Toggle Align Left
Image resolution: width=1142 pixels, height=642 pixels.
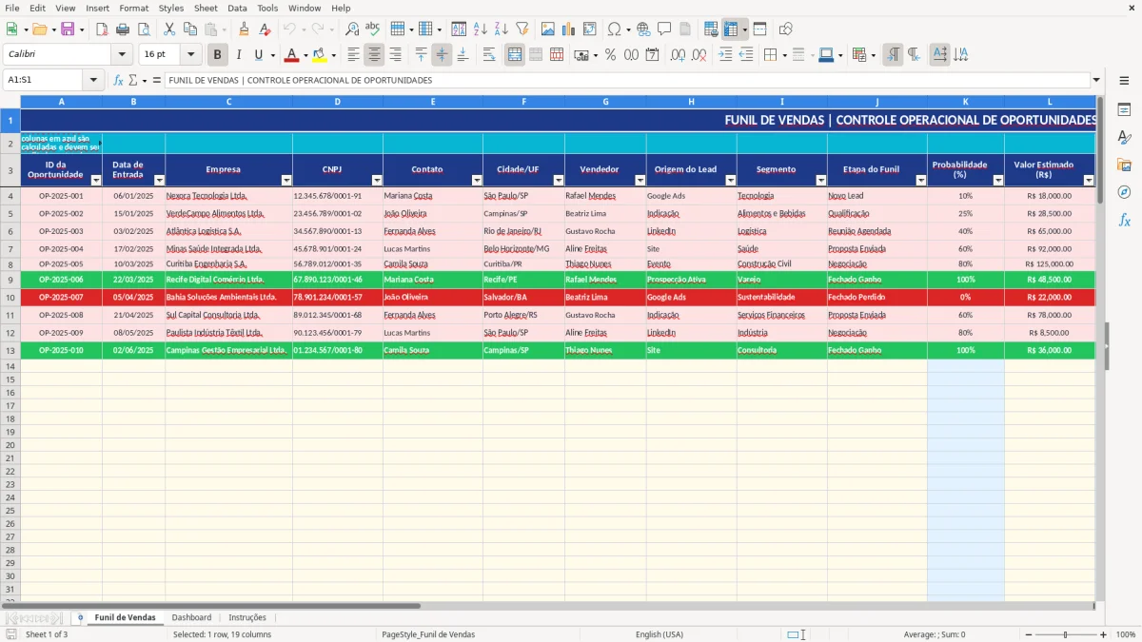click(354, 55)
